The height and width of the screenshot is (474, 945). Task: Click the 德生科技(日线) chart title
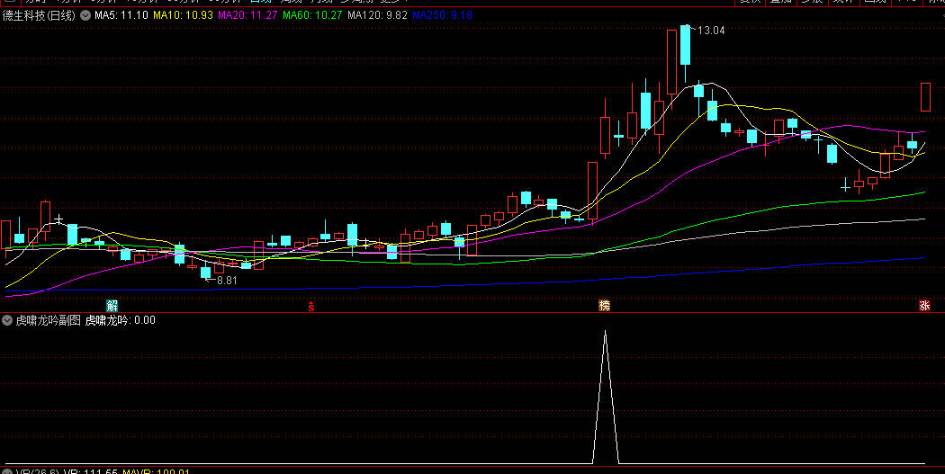point(40,16)
